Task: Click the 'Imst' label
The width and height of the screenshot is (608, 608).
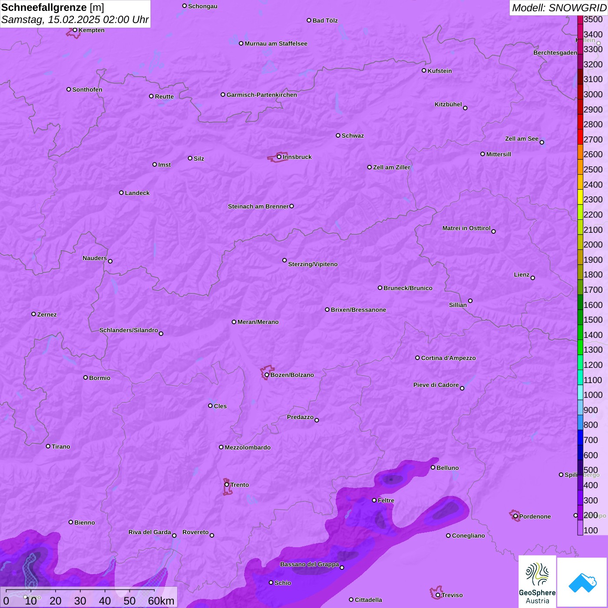Action: (165, 165)
